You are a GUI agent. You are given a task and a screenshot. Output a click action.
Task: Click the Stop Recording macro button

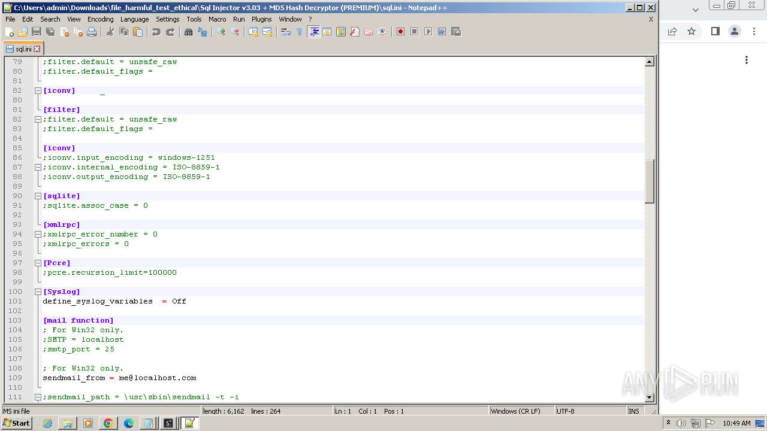(414, 32)
